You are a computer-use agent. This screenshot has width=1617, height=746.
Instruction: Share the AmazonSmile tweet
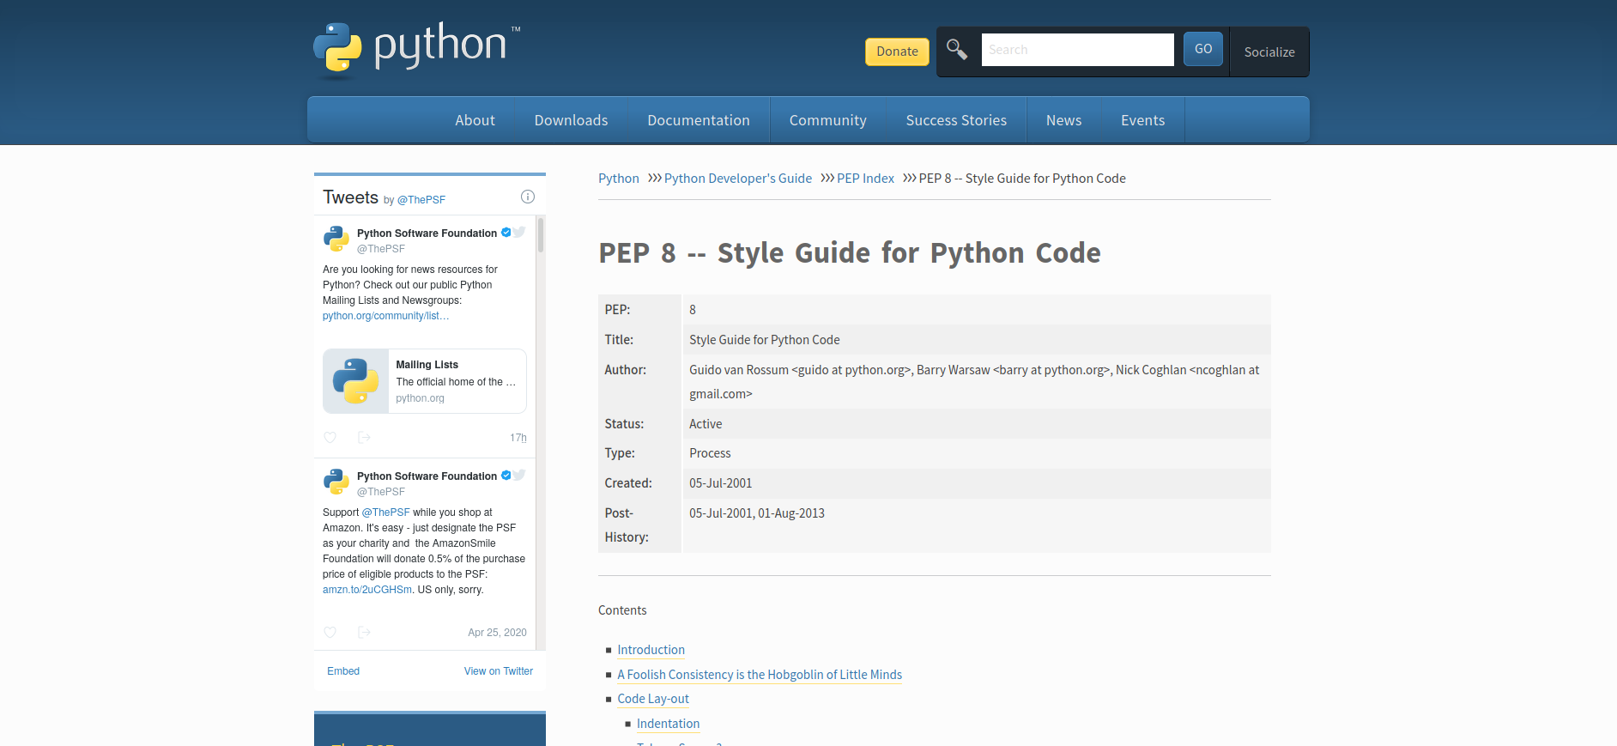pyautogui.click(x=364, y=633)
